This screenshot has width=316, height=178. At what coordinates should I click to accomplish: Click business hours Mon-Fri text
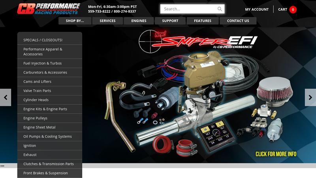pyautogui.click(x=113, y=7)
